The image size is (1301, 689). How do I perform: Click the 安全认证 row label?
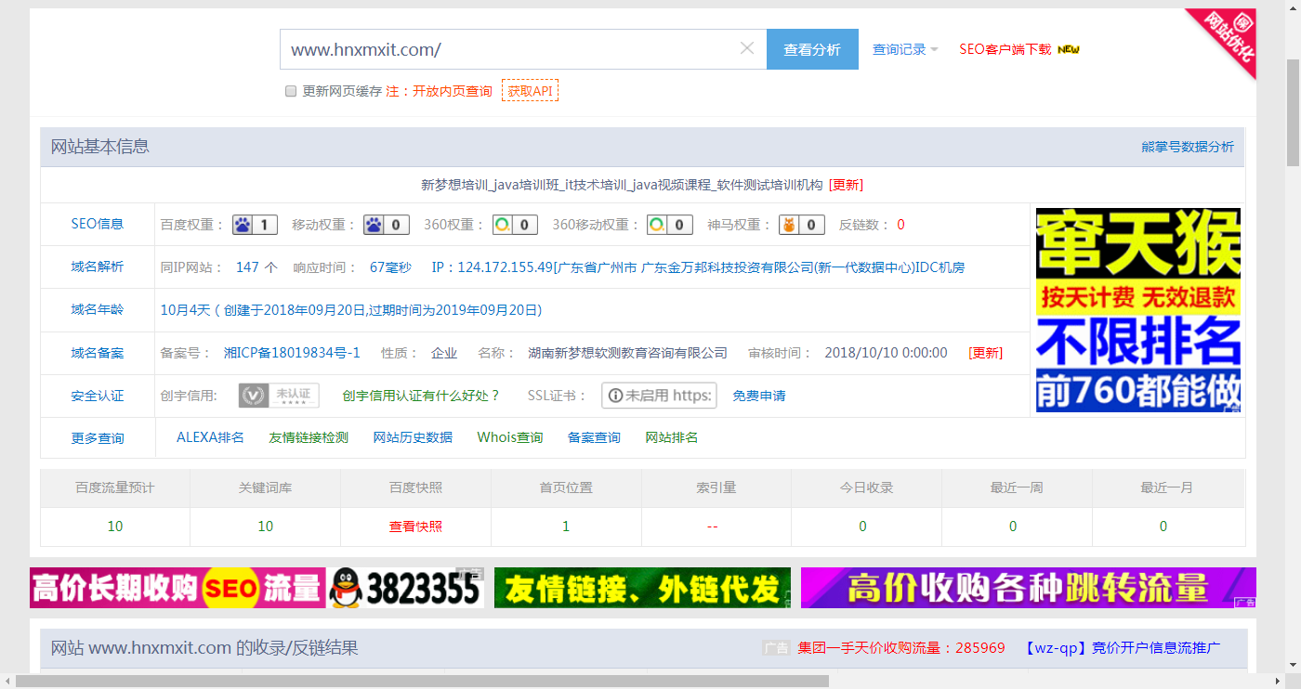point(98,396)
